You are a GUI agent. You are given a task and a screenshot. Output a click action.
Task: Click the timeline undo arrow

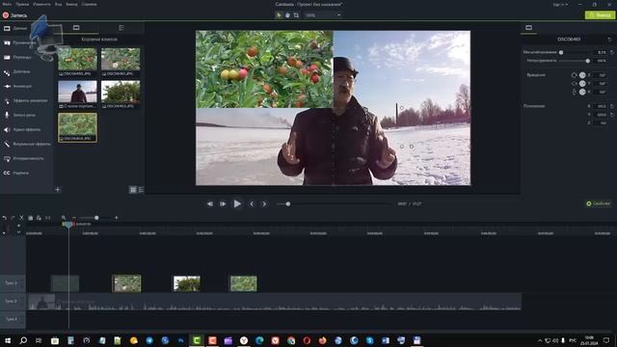[4, 218]
